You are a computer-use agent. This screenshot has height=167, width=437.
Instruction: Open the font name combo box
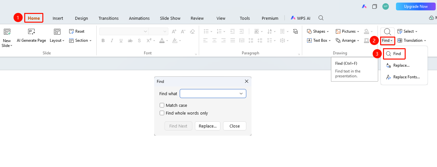tap(124, 31)
